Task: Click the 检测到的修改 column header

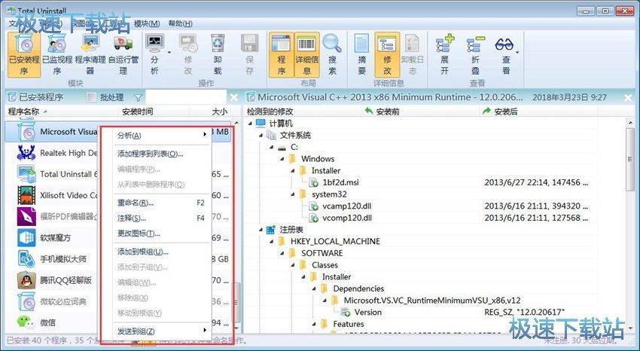Action: point(303,111)
